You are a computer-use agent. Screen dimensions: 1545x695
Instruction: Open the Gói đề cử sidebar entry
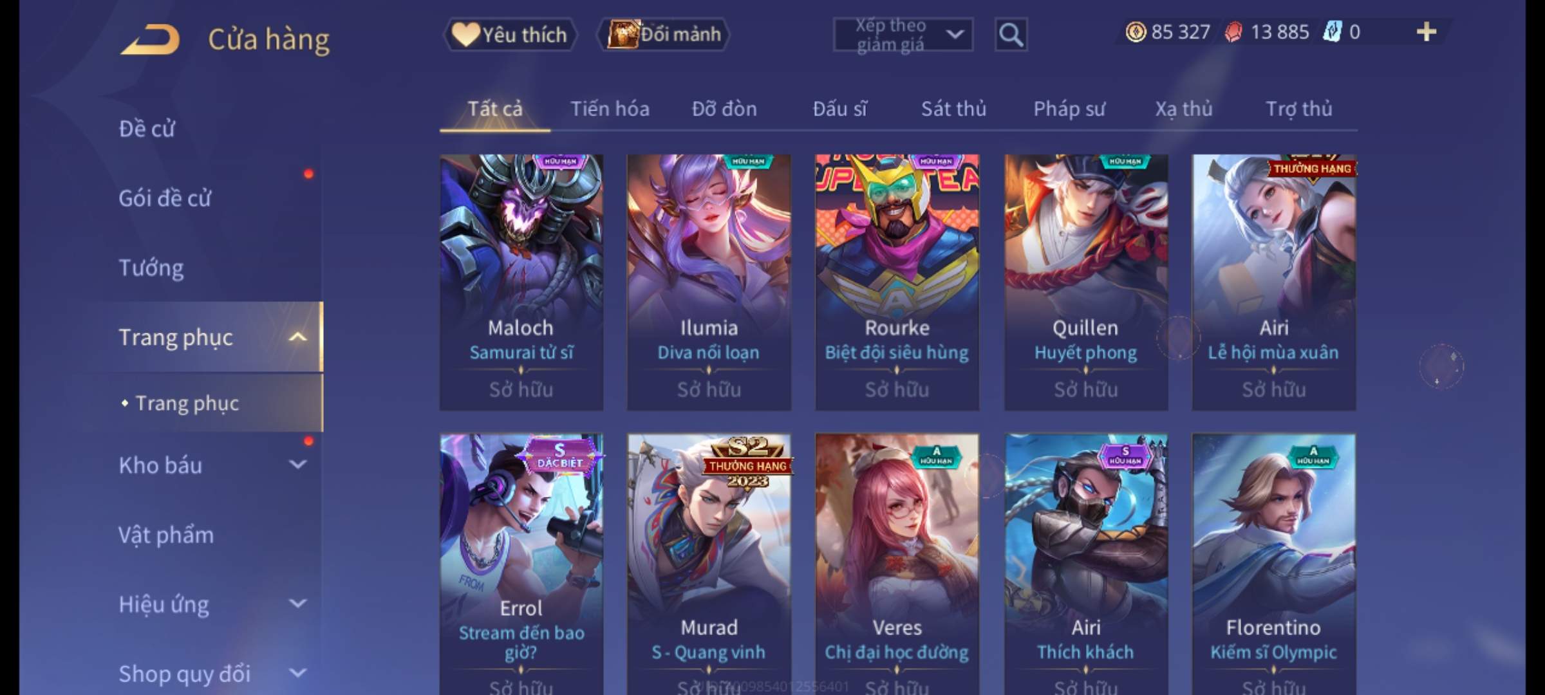(x=165, y=198)
